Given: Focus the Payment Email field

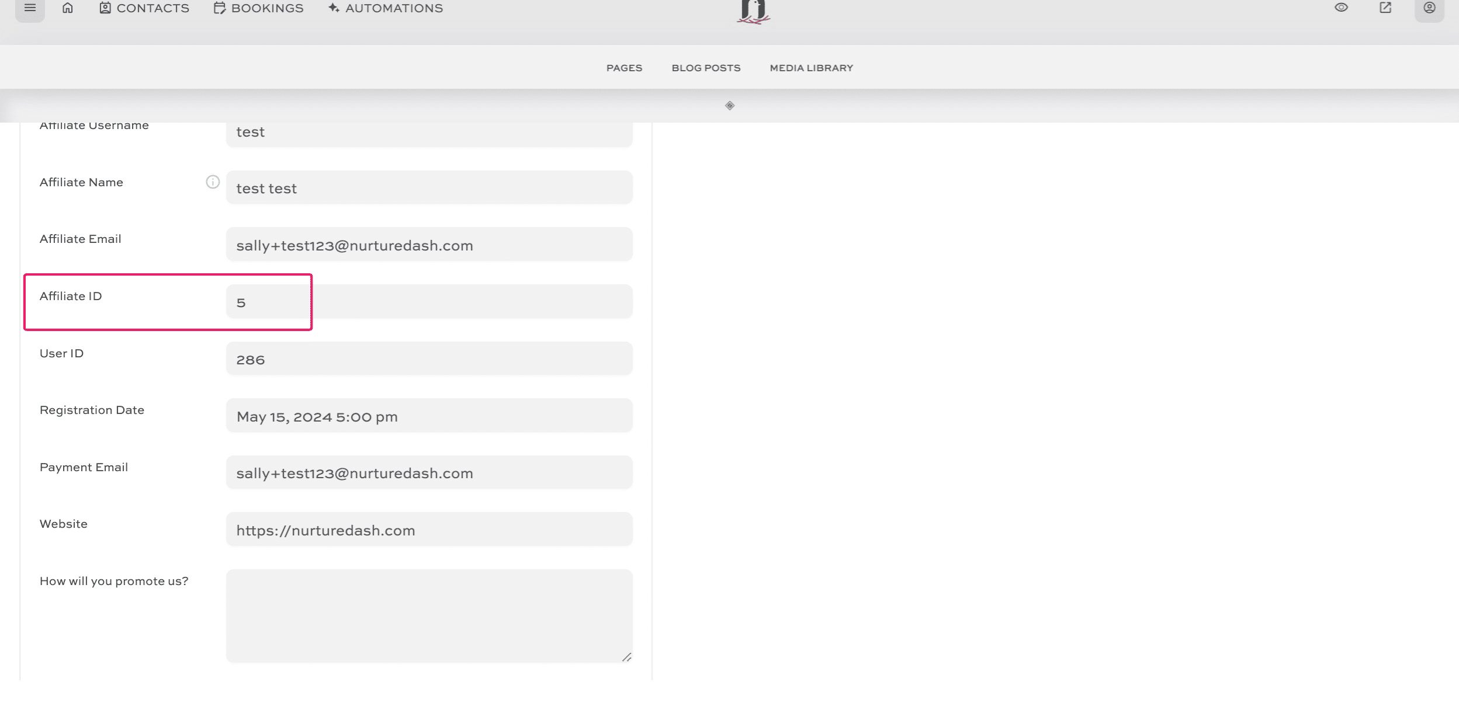Looking at the screenshot, I should pos(429,473).
